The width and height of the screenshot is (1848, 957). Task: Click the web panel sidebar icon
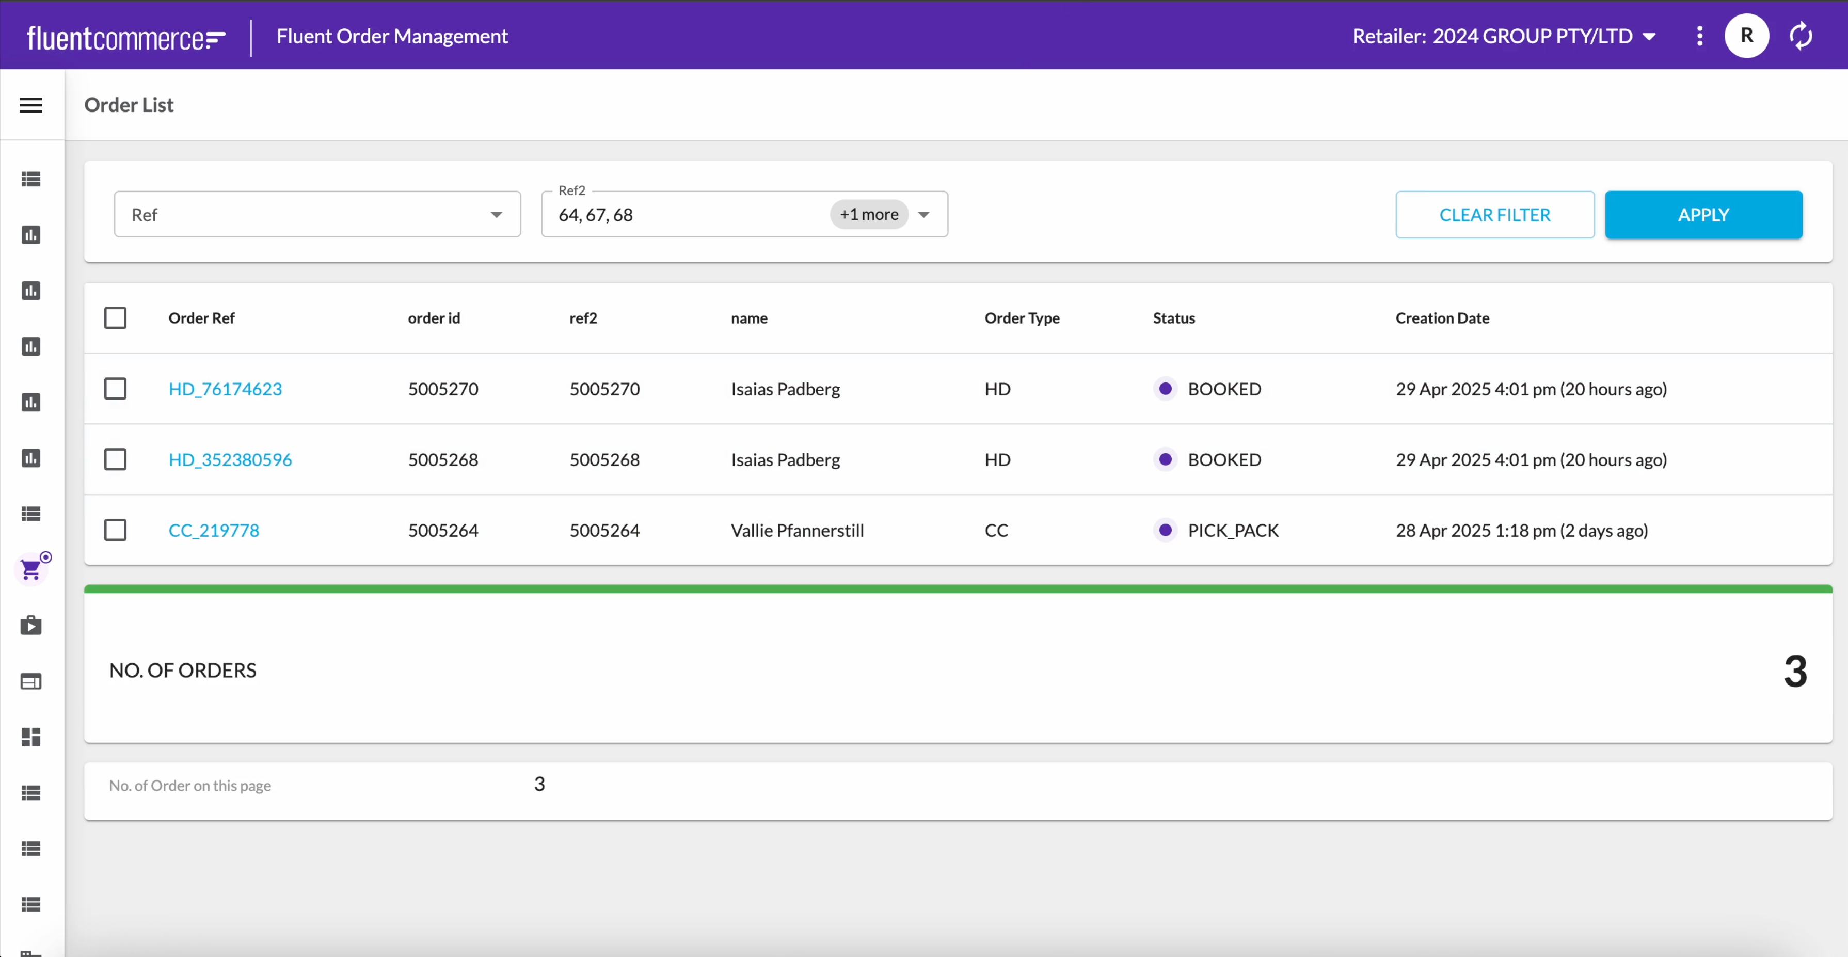point(31,681)
